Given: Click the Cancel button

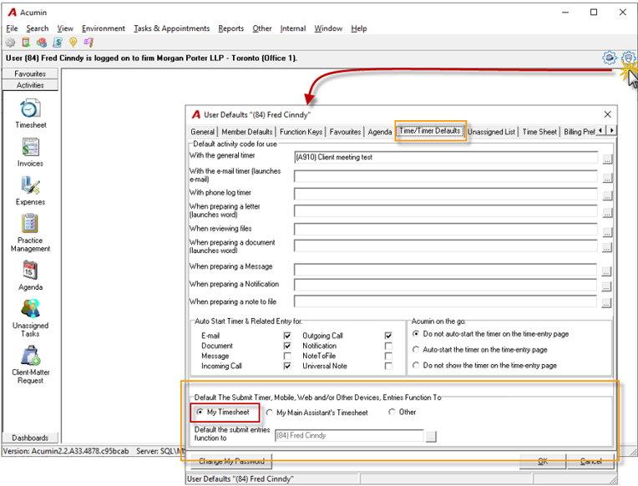Looking at the screenshot, I should (x=590, y=462).
